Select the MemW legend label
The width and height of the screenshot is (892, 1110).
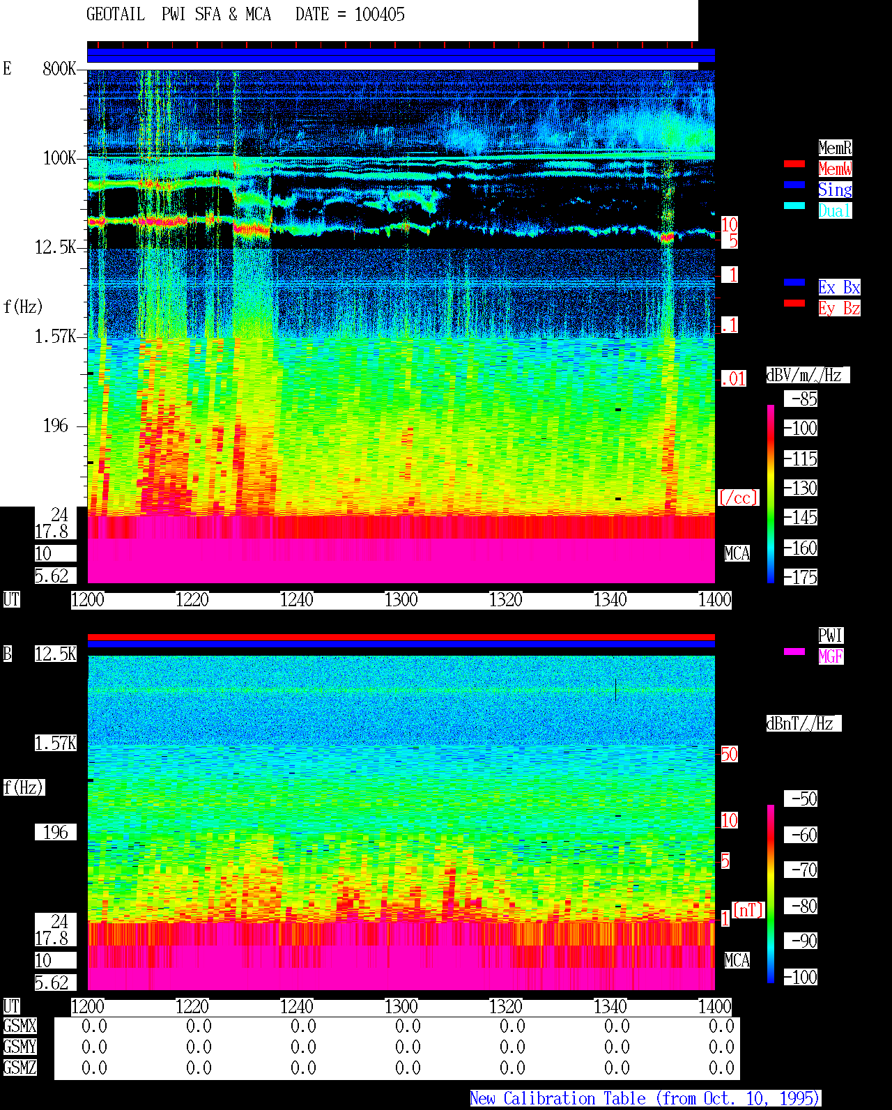tap(835, 169)
